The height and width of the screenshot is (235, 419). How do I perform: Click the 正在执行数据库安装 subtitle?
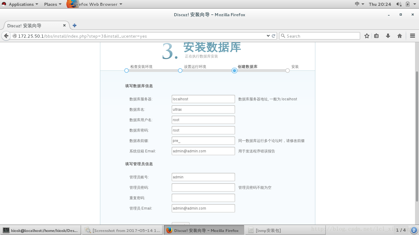tap(202, 56)
